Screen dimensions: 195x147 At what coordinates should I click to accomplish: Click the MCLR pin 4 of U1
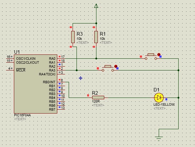[x=10, y=70]
